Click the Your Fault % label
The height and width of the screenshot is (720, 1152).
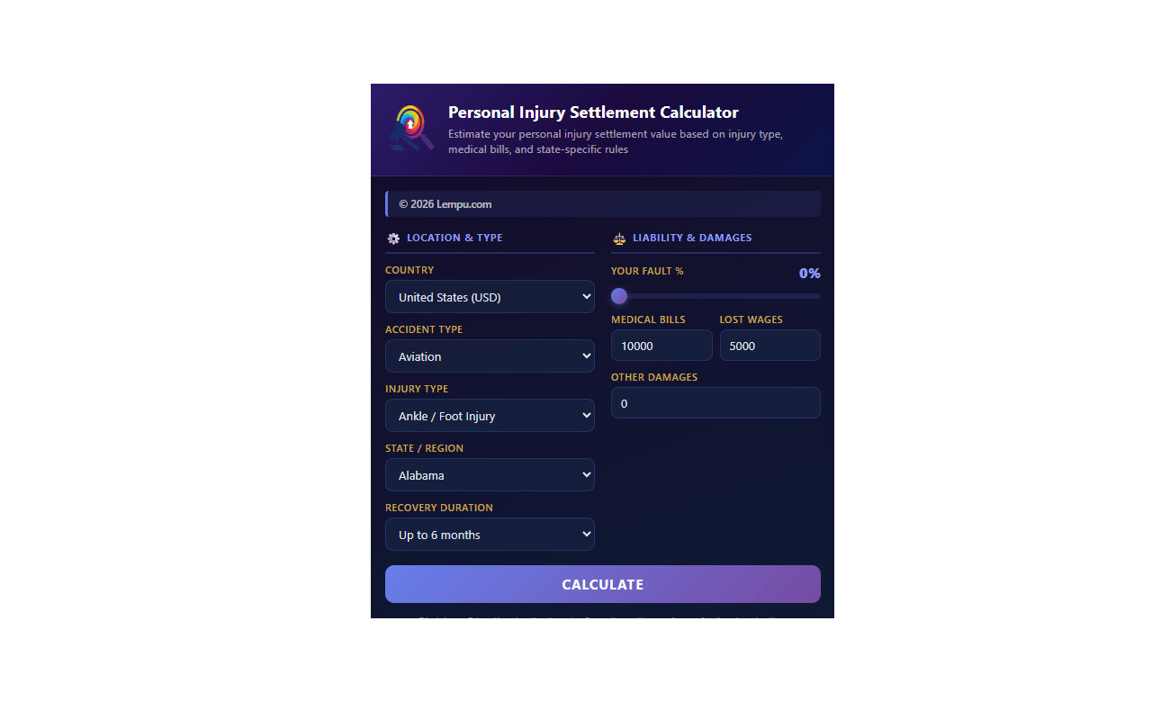tap(647, 271)
